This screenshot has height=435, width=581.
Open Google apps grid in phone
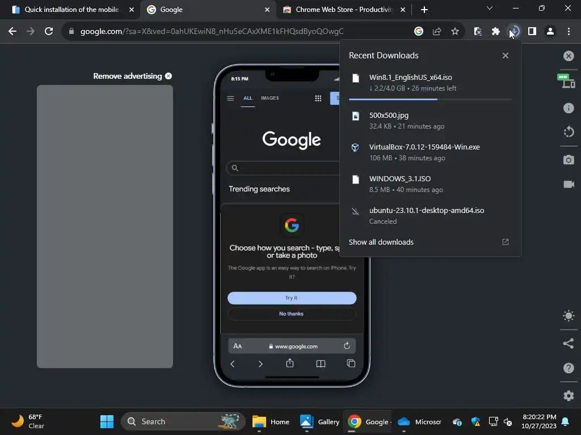318,98
